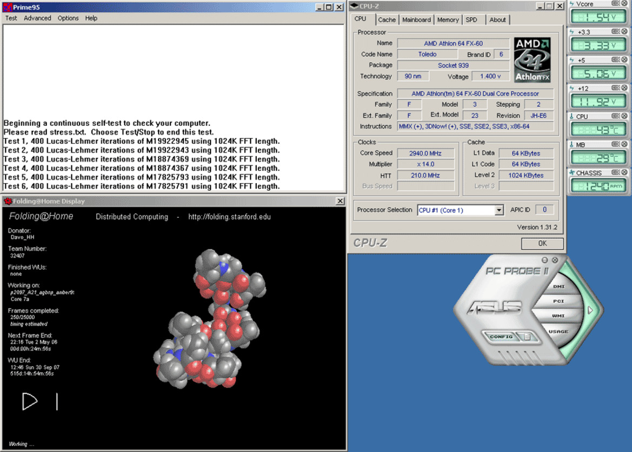This screenshot has height=452, width=632.
Task: Open the DMI section in PC Probe II
Action: pos(558,287)
